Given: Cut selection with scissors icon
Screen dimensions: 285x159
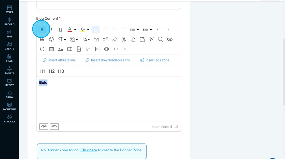Looking at the screenshot, I should click(124, 39).
